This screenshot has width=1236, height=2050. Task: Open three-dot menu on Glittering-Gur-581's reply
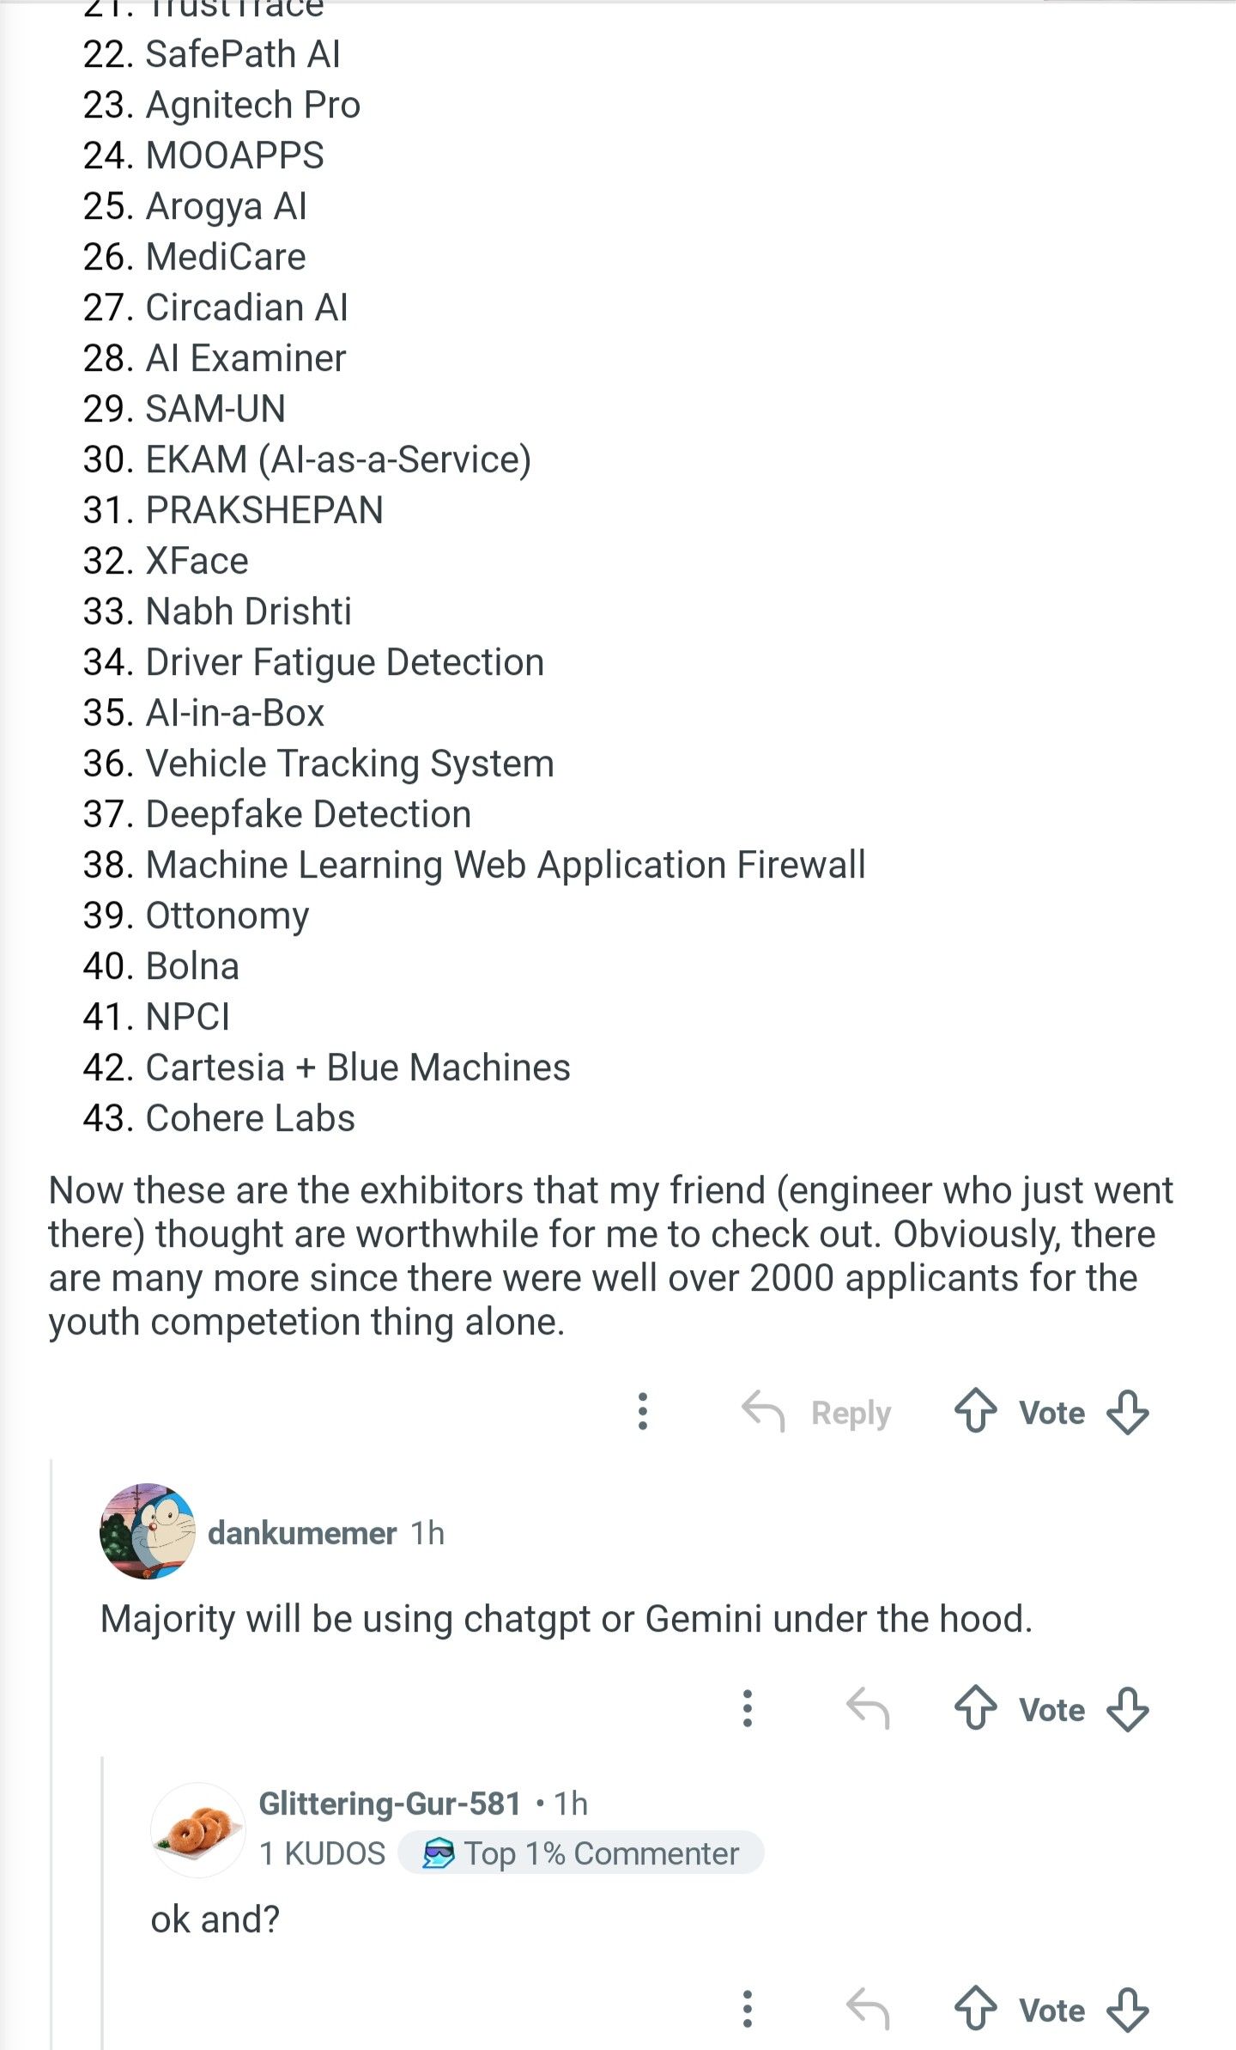tap(748, 2009)
